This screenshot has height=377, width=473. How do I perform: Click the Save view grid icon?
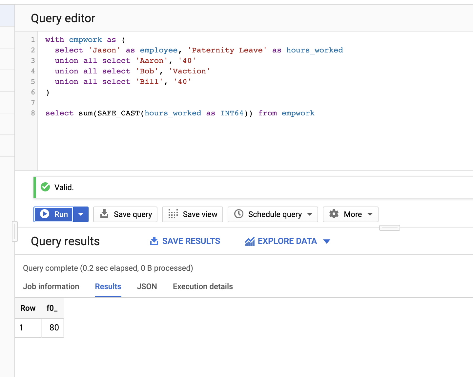(x=173, y=214)
